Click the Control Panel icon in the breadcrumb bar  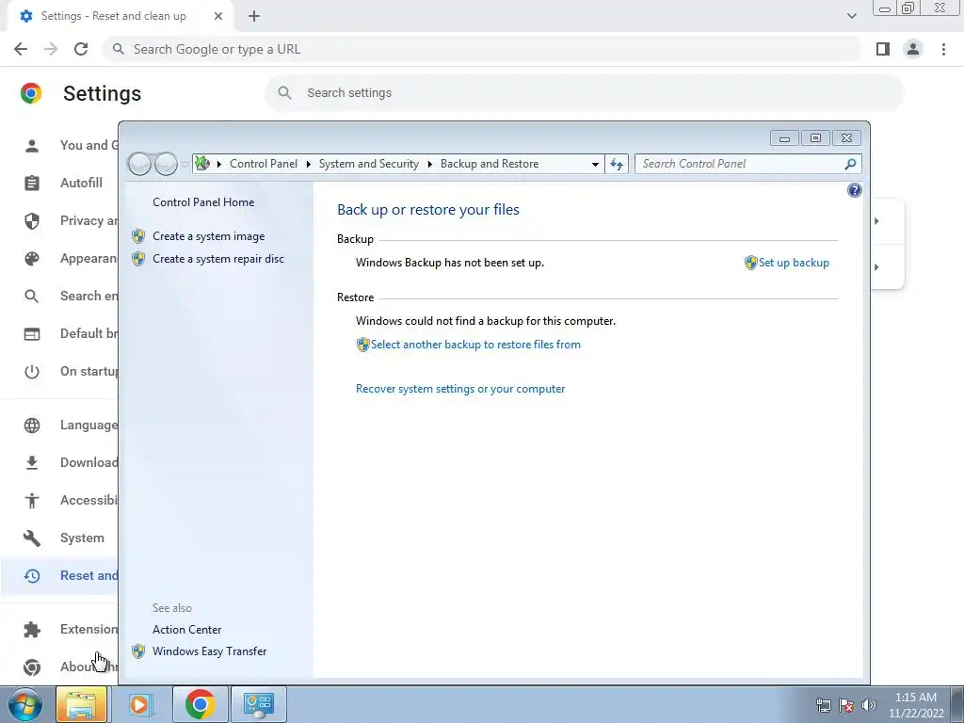click(x=202, y=164)
